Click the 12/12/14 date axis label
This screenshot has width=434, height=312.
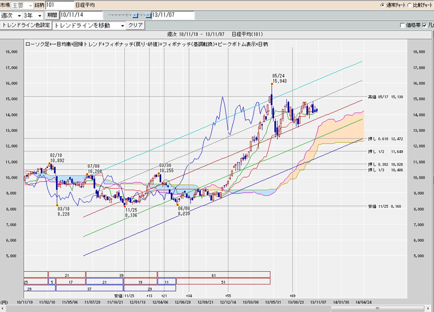(x=228, y=302)
